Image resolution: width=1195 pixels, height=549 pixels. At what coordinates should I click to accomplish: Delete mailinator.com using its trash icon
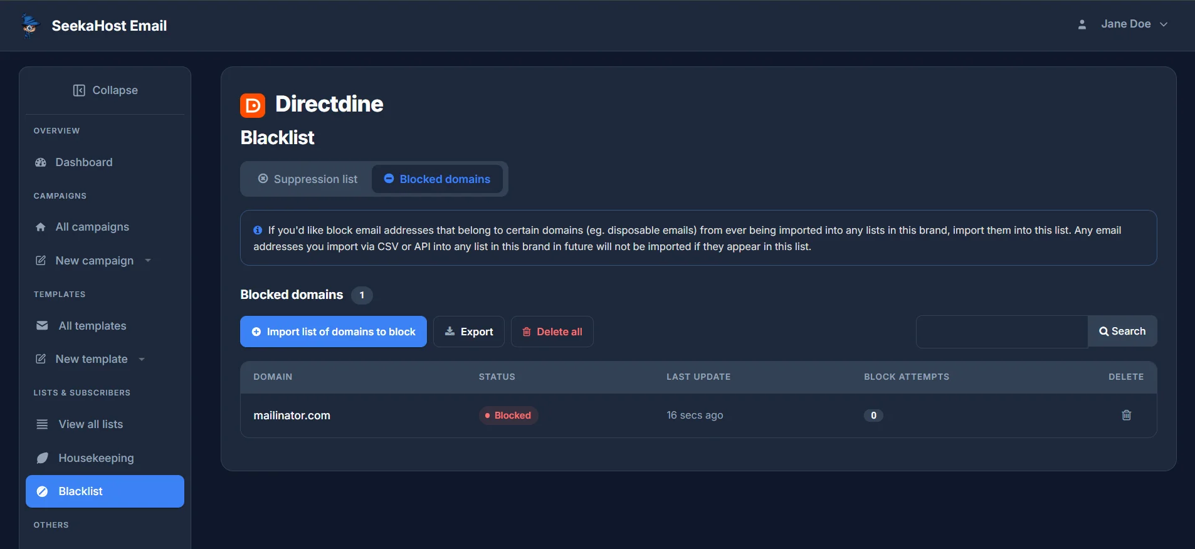[x=1126, y=415]
